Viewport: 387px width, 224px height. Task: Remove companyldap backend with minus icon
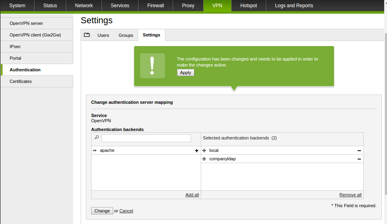[359, 159]
